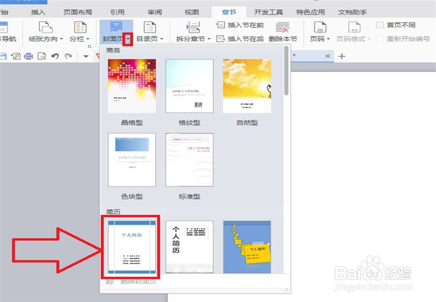The height and width of the screenshot is (302, 436).
Task: Click the export PDF icon beside save
Action: tap(16, 56)
